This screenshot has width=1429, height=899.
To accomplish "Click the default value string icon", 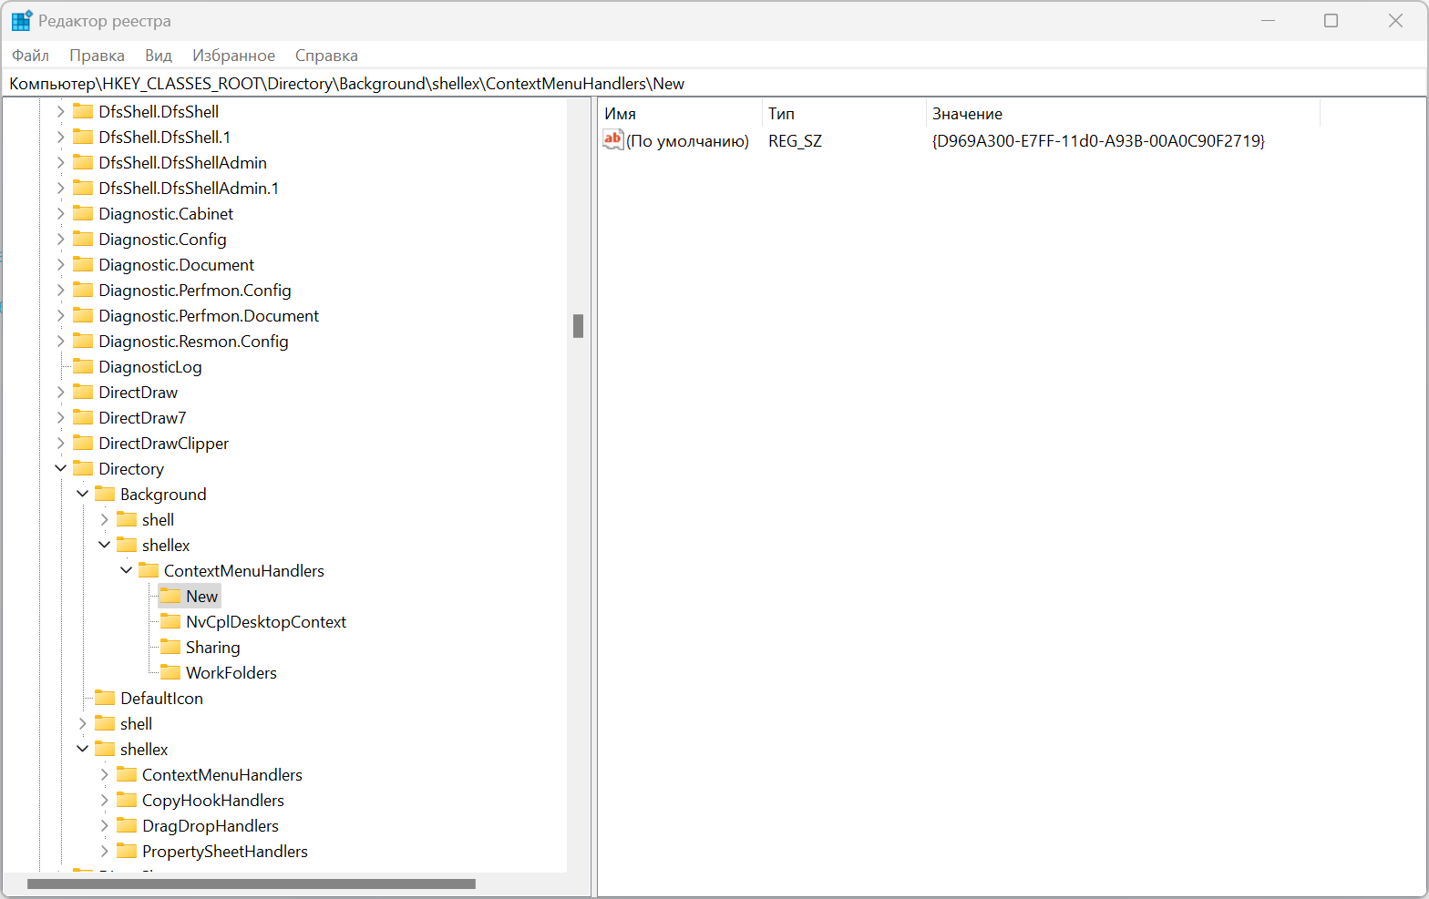I will coord(613,140).
